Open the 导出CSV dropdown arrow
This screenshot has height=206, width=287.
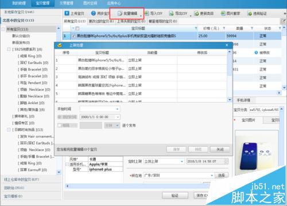click(x=191, y=15)
